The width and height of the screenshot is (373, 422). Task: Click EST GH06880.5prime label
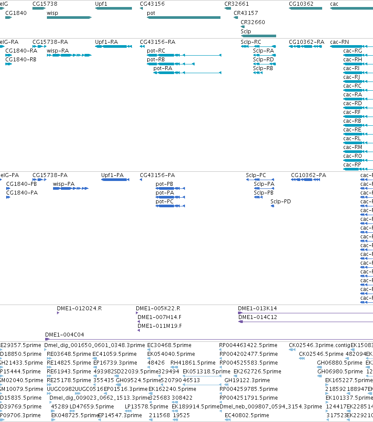click(340, 363)
